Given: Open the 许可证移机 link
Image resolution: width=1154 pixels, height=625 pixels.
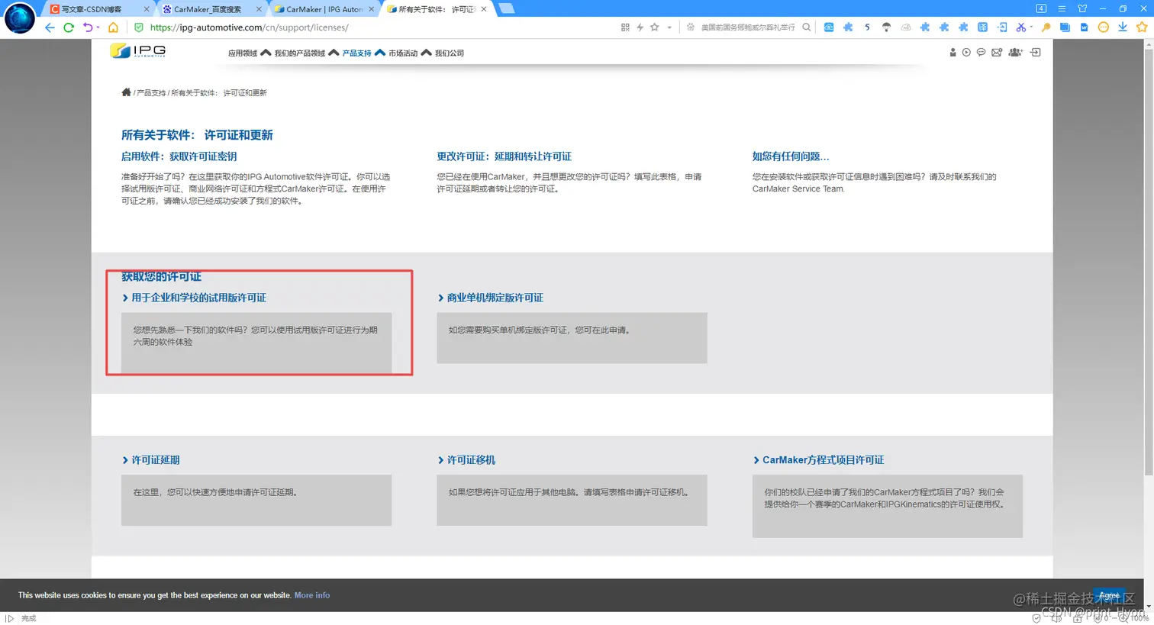Looking at the screenshot, I should click(471, 460).
